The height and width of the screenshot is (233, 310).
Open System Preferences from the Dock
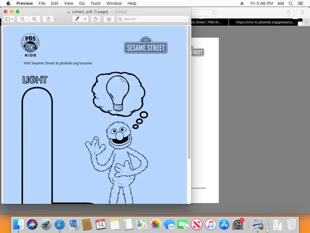click(238, 224)
